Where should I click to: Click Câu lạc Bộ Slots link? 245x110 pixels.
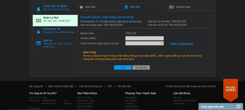(85, 104)
